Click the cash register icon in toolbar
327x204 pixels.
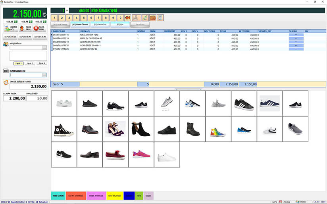click(137, 18)
